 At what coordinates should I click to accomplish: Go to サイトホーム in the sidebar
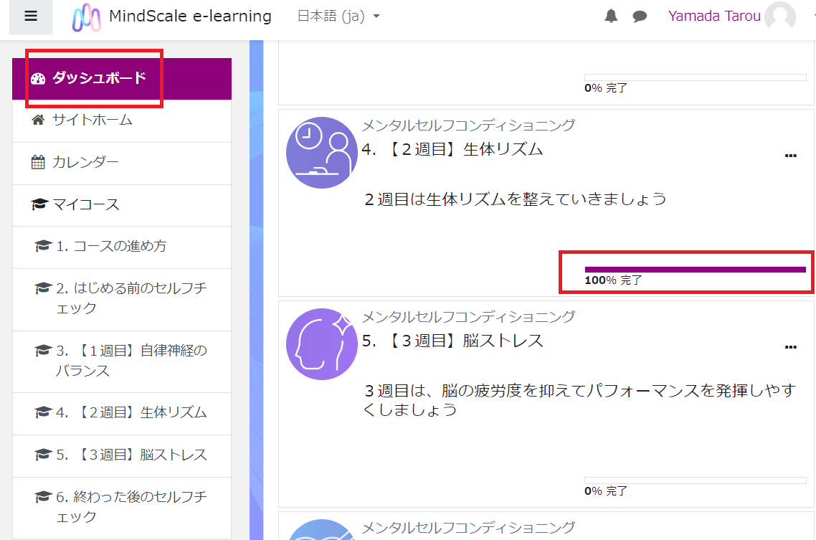point(122,120)
